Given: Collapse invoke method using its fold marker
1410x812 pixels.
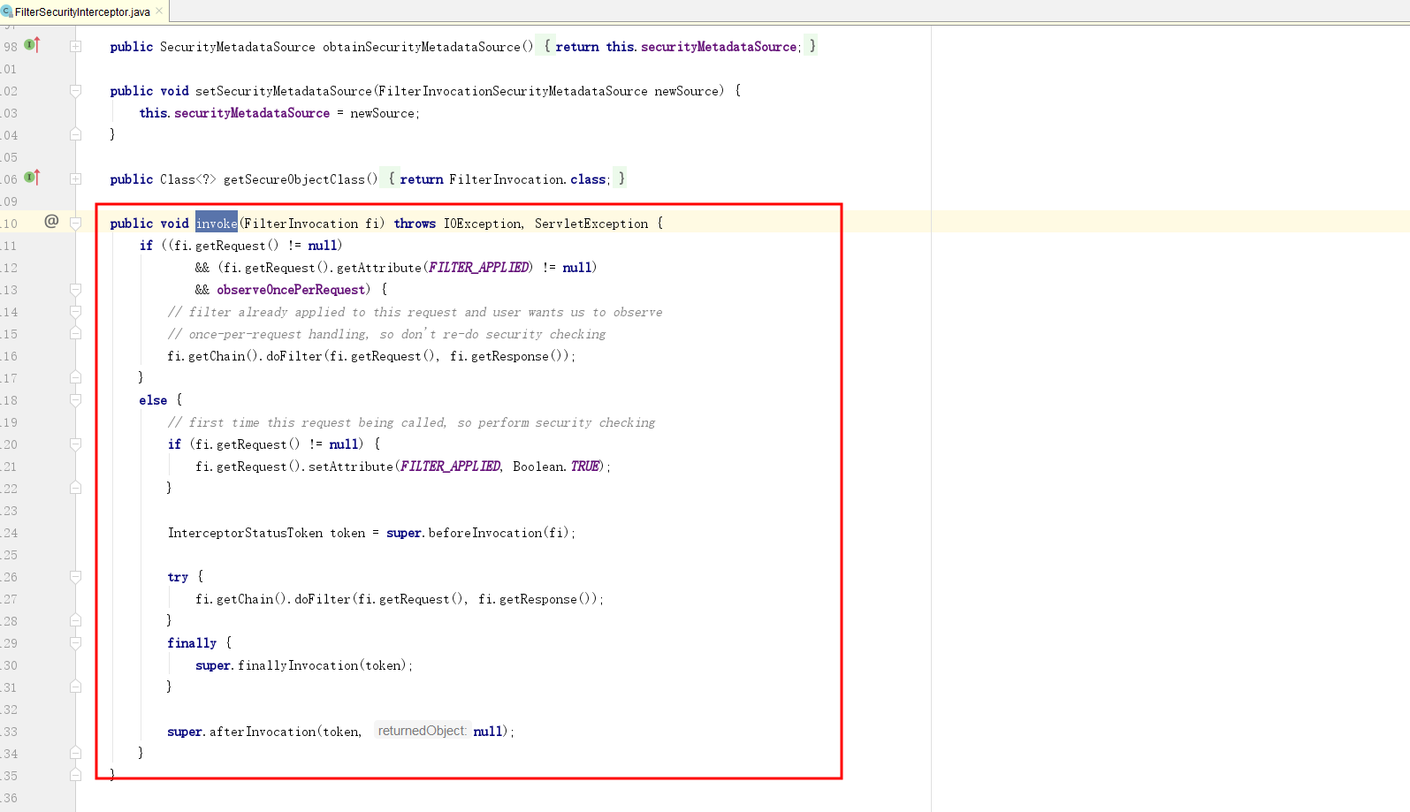Looking at the screenshot, I should click(76, 223).
